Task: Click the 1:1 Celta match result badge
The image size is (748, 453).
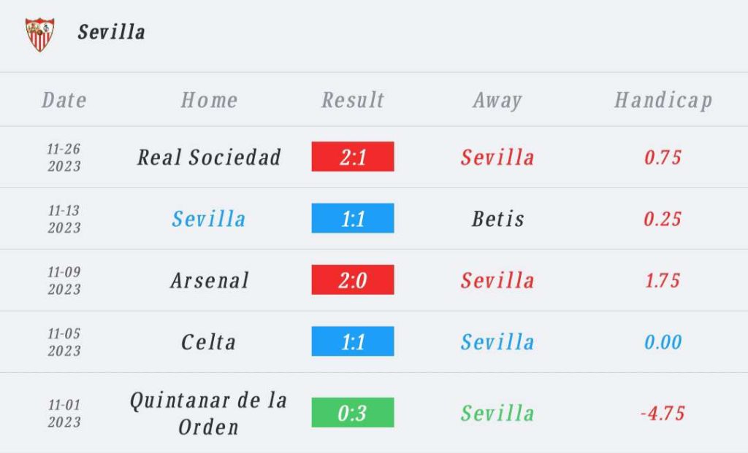Action: coord(353,341)
